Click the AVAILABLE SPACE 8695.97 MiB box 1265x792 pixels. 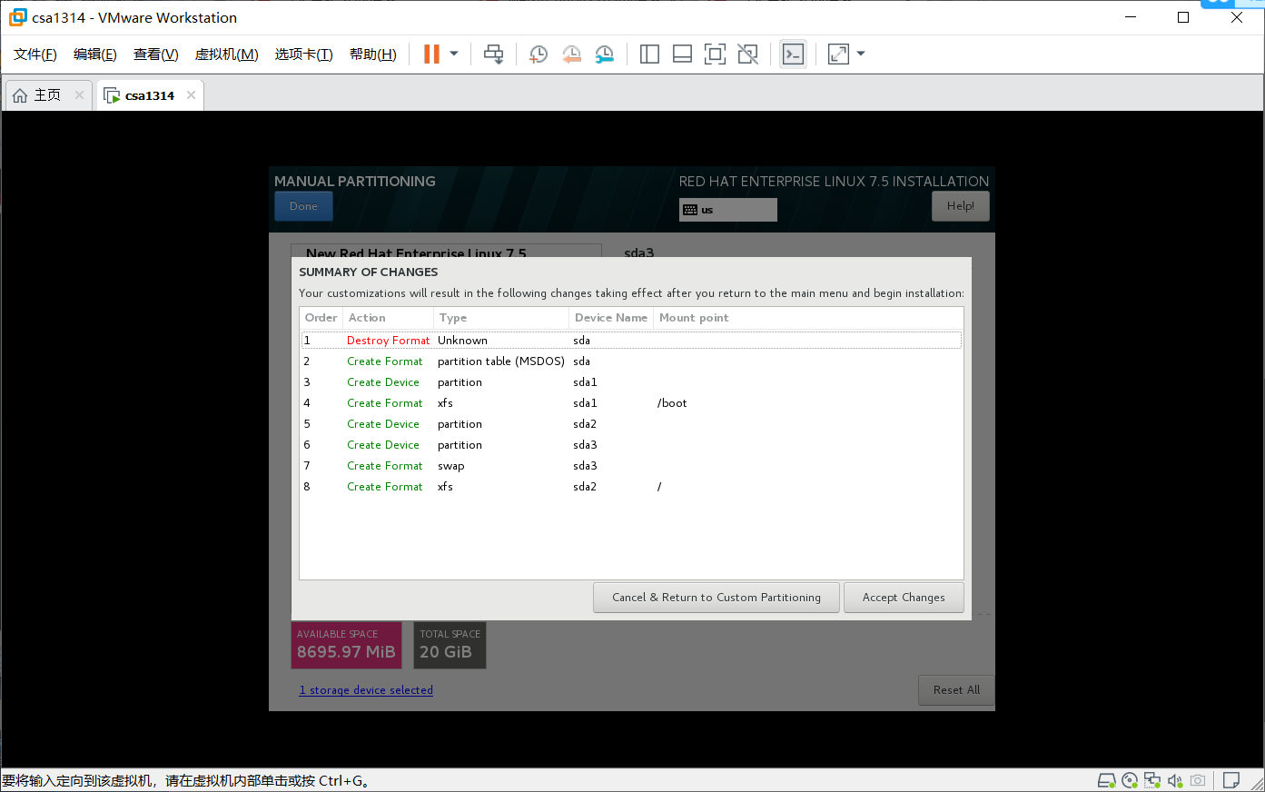tap(346, 645)
